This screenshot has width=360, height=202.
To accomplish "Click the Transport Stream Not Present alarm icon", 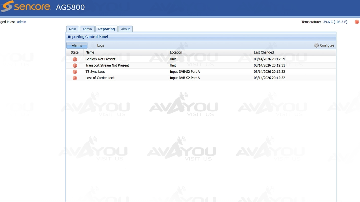I will click(x=75, y=65).
